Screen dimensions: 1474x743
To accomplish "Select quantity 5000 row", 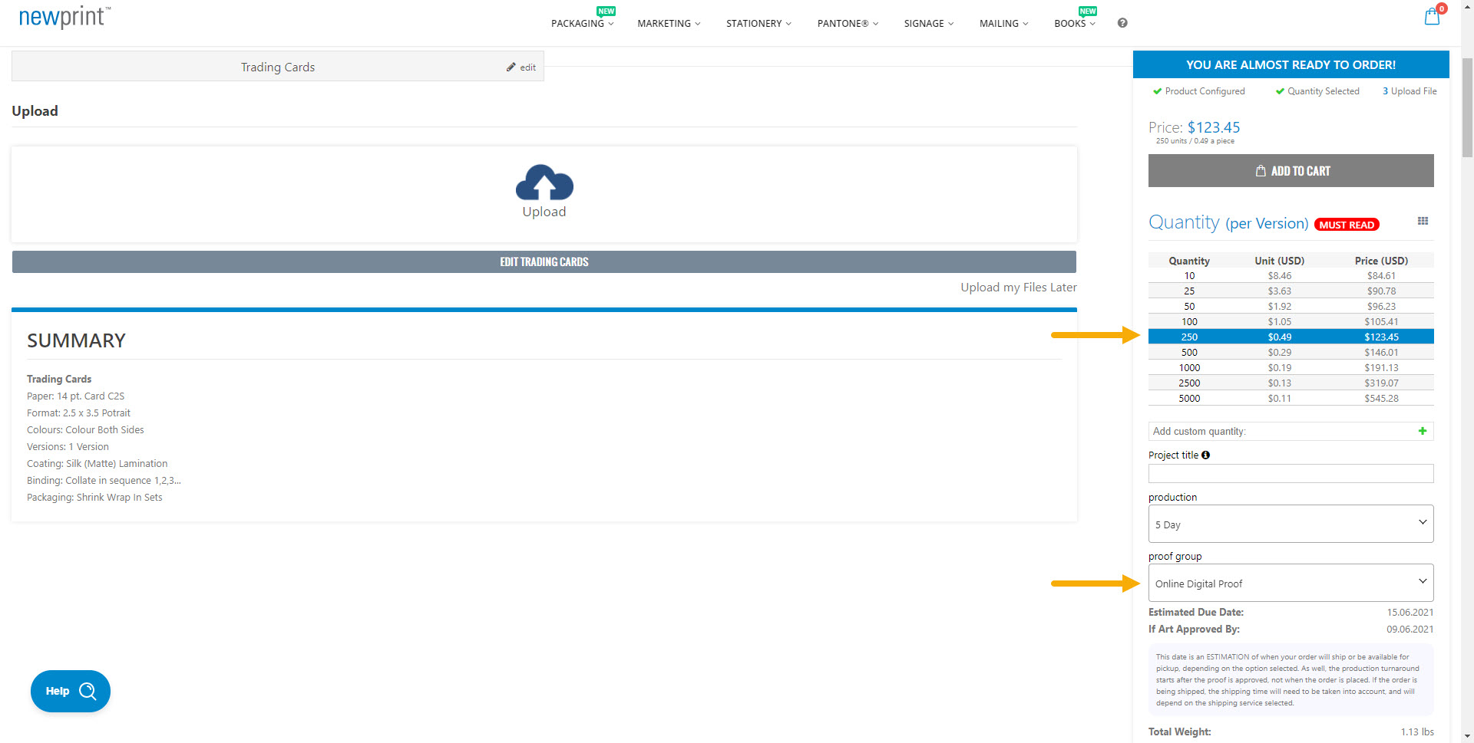I will point(1291,398).
